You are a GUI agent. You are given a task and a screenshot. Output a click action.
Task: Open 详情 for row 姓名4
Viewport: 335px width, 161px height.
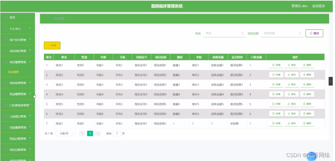(276, 94)
